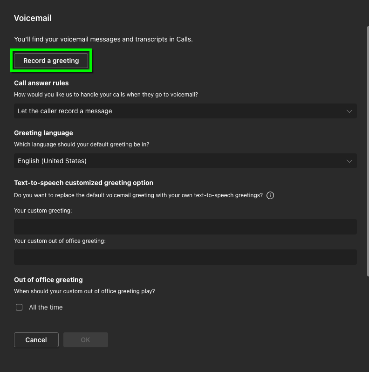Image resolution: width=369 pixels, height=372 pixels.
Task: Focus the custom out of office greeting field
Action: [x=185, y=257]
